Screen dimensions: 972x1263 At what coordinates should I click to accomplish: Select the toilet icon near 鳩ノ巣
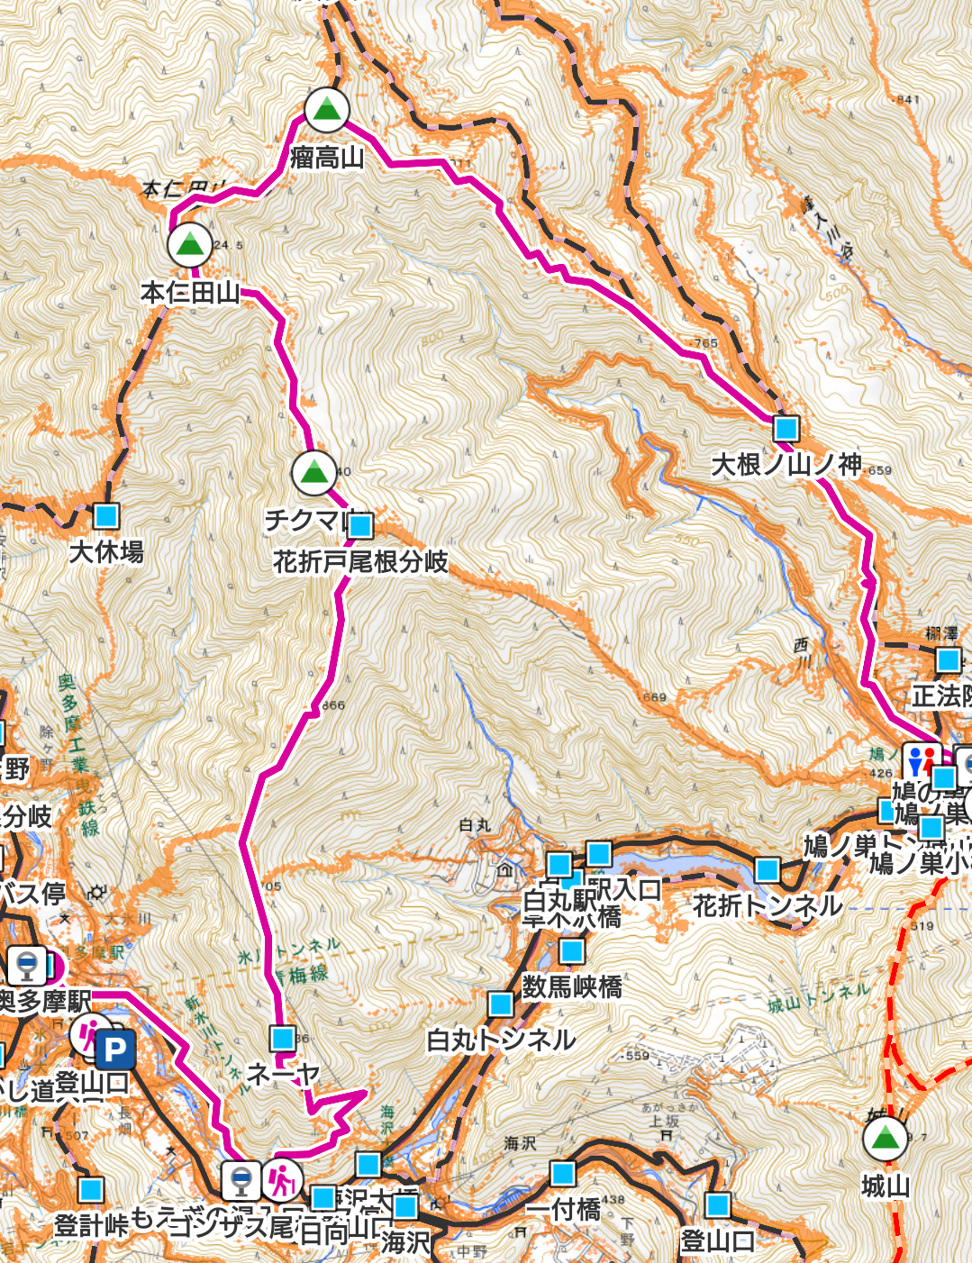(x=921, y=760)
